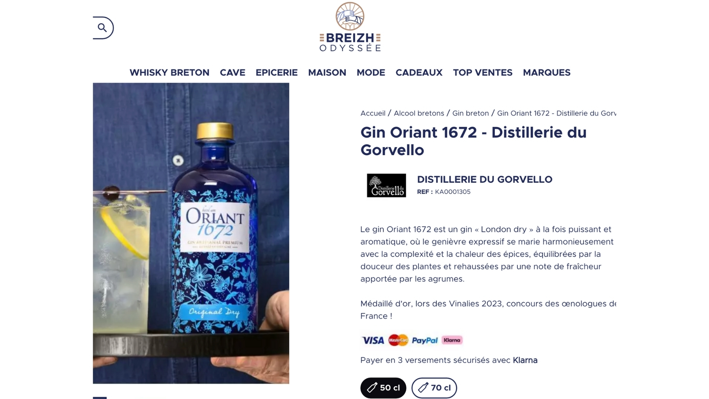The width and height of the screenshot is (709, 399).
Task: Enlarge the Oriant 1672 bottle photo
Action: pos(191,233)
